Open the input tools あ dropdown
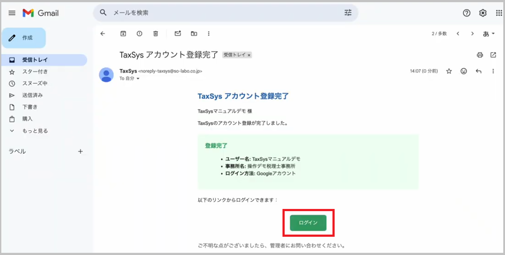This screenshot has height=255, width=505. [488, 33]
